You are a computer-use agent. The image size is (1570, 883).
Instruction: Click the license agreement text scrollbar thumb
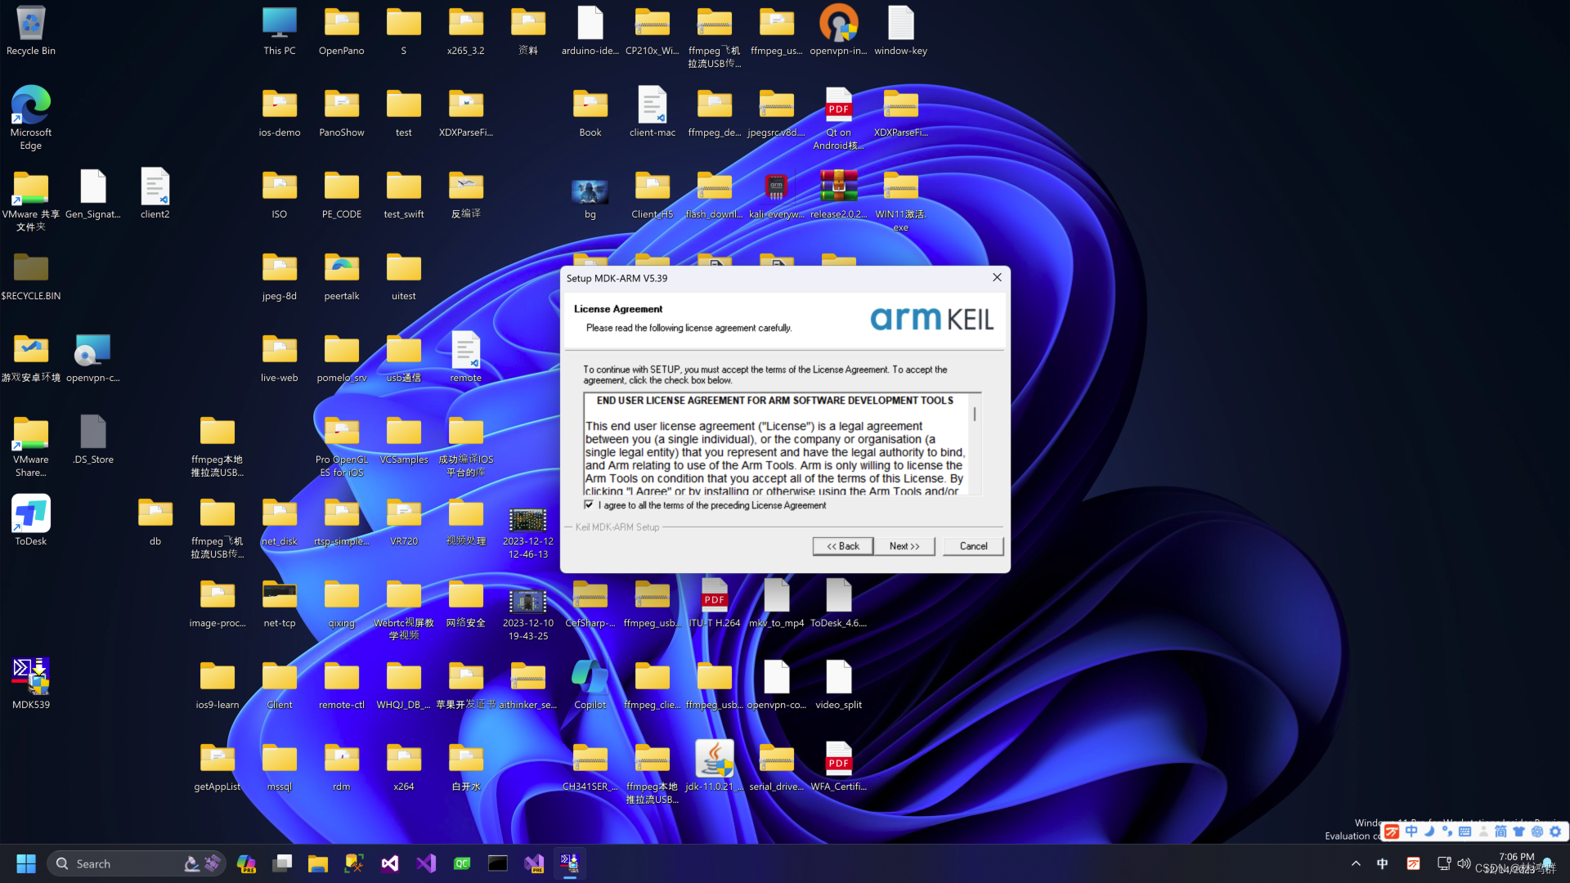coord(975,415)
